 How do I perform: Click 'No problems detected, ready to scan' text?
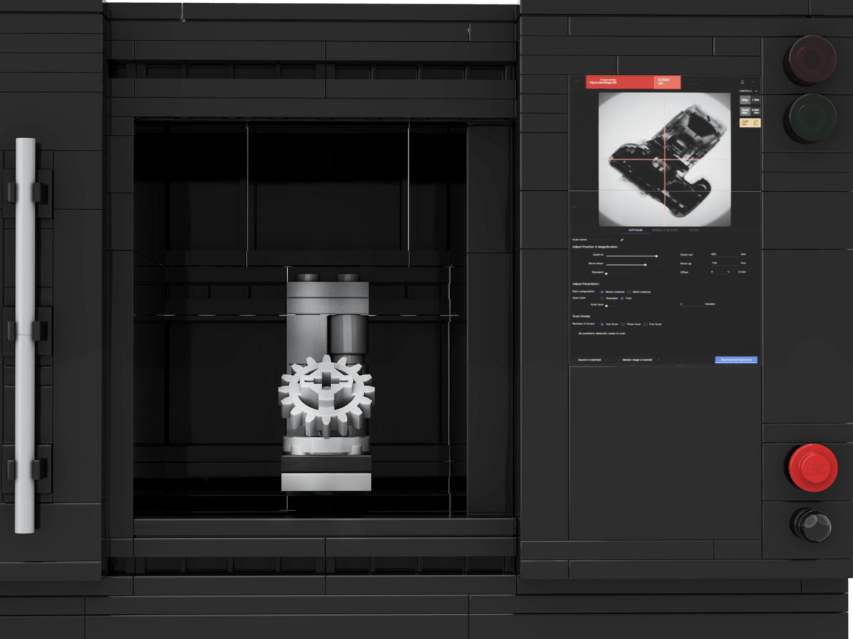click(x=602, y=334)
